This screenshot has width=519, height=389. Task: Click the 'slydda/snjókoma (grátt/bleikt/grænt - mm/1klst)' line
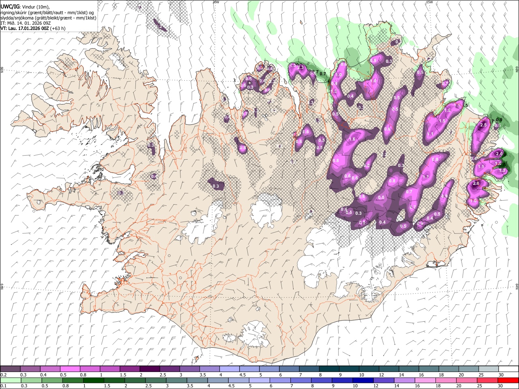click(48, 18)
